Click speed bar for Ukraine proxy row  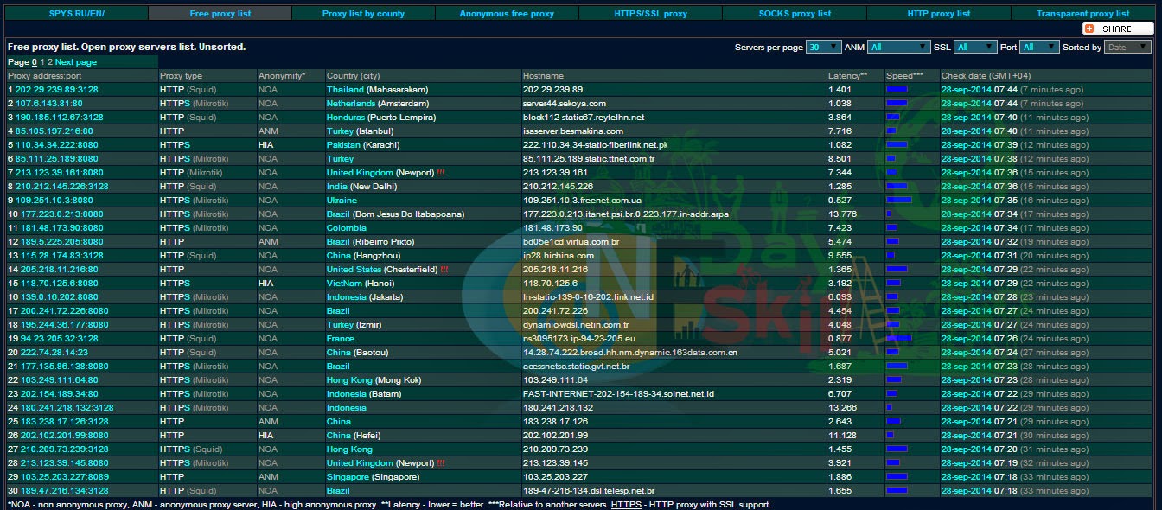pos(899,201)
